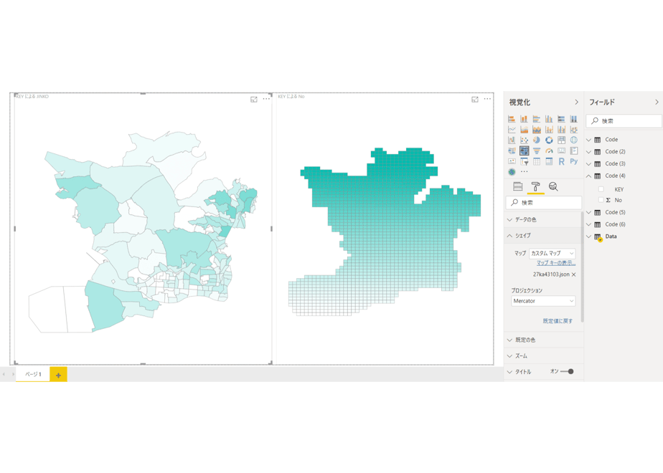This screenshot has height=473, width=663.
Task: Check the No field checkbox
Action: click(601, 200)
